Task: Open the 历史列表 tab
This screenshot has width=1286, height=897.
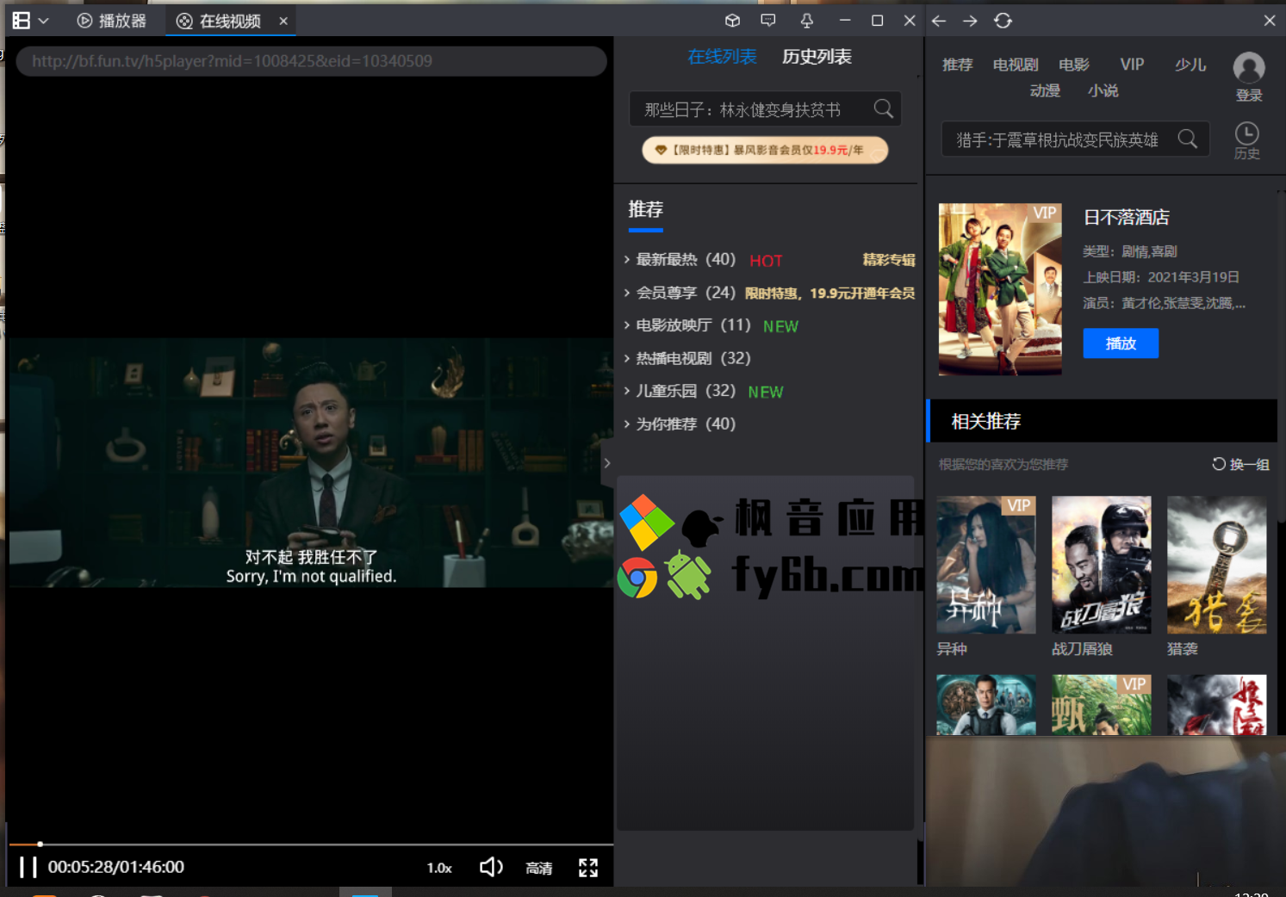Action: [817, 57]
